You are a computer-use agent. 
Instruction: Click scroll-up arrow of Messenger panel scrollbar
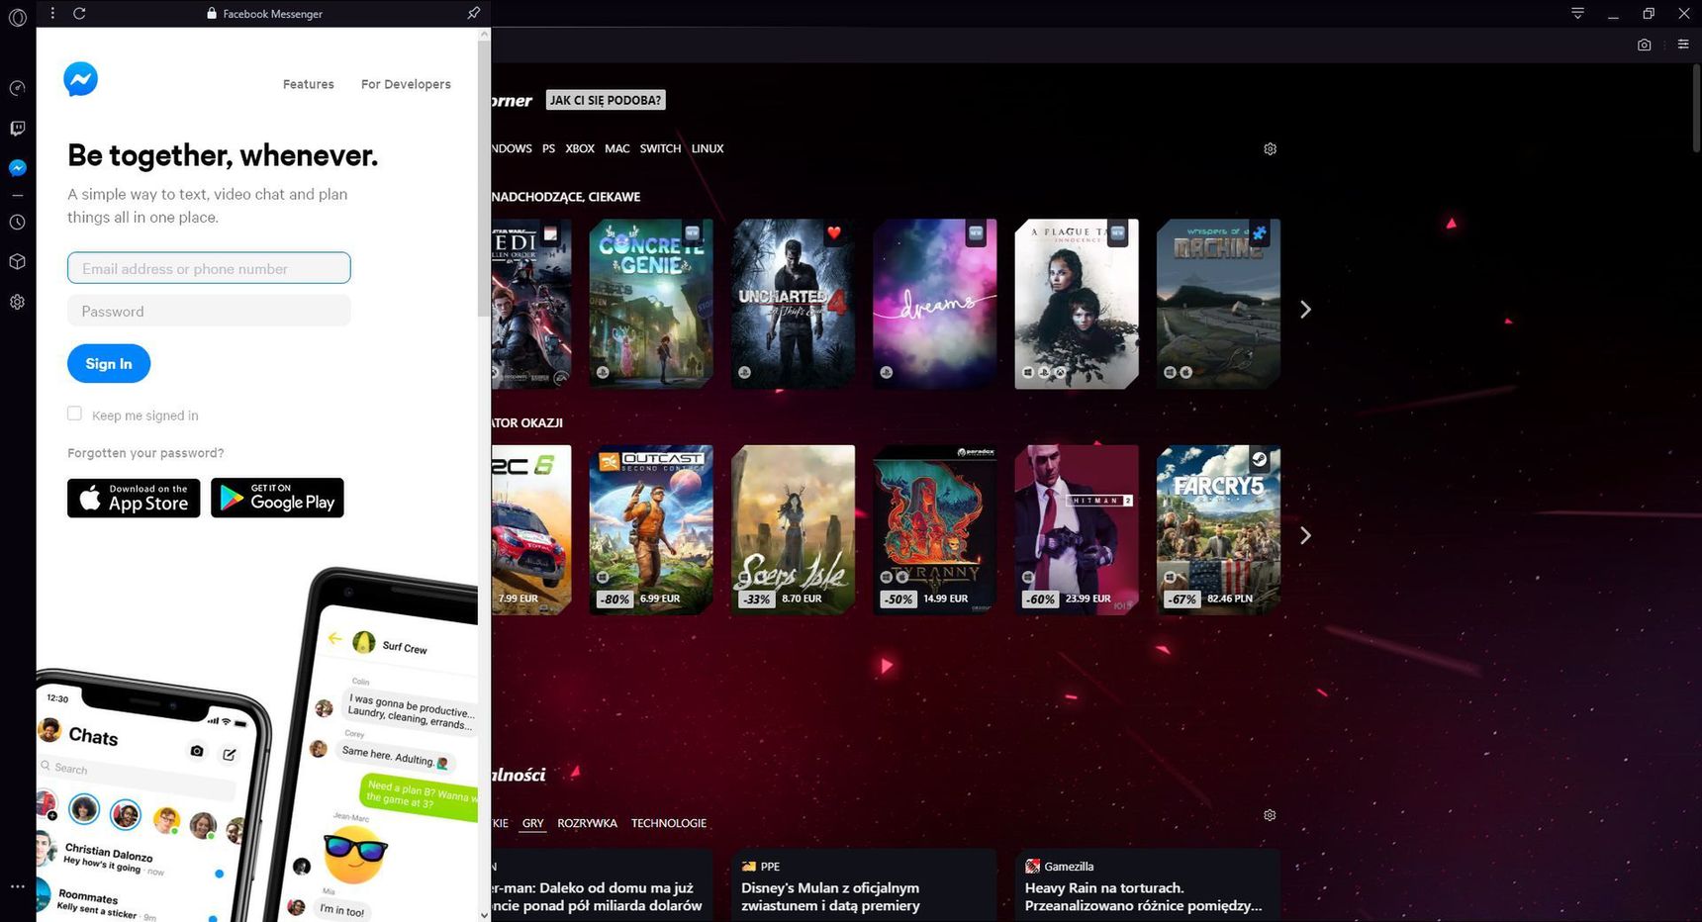coord(484,34)
